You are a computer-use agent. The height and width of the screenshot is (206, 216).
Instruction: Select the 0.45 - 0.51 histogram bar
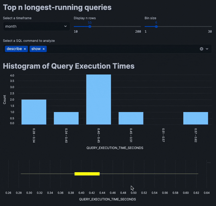(131, 118)
